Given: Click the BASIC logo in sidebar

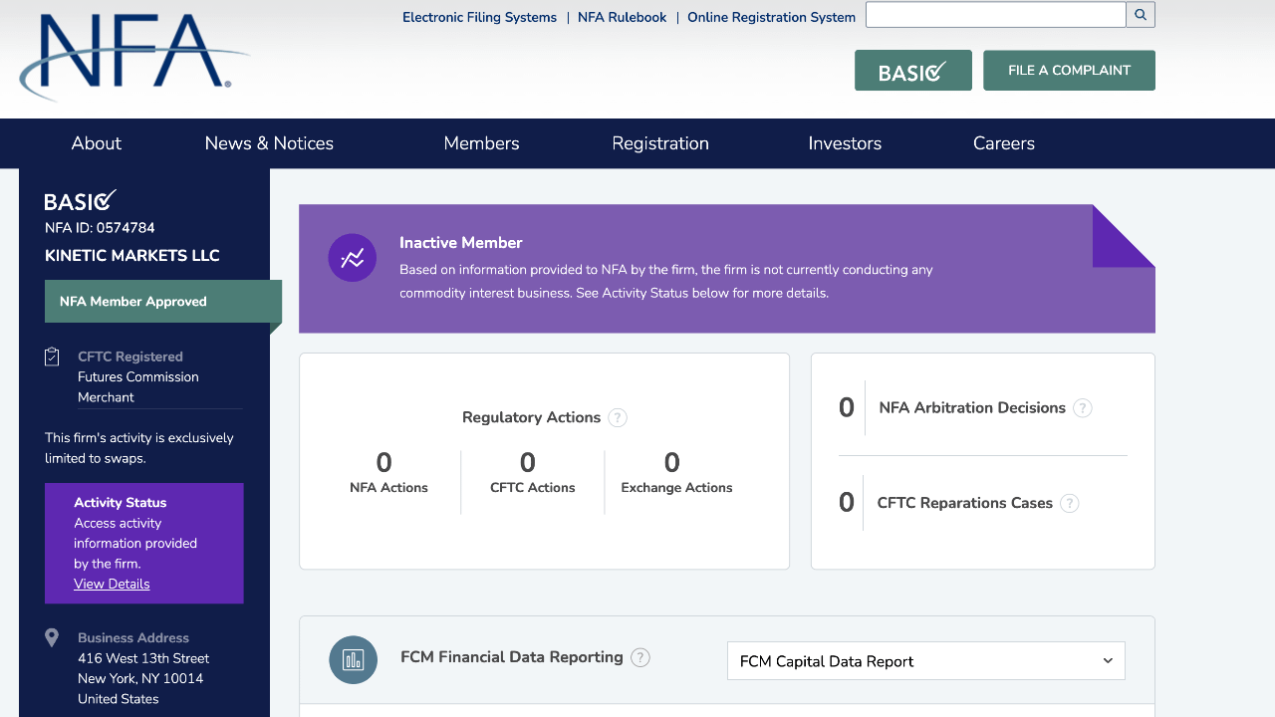Looking at the screenshot, I should 81,200.
